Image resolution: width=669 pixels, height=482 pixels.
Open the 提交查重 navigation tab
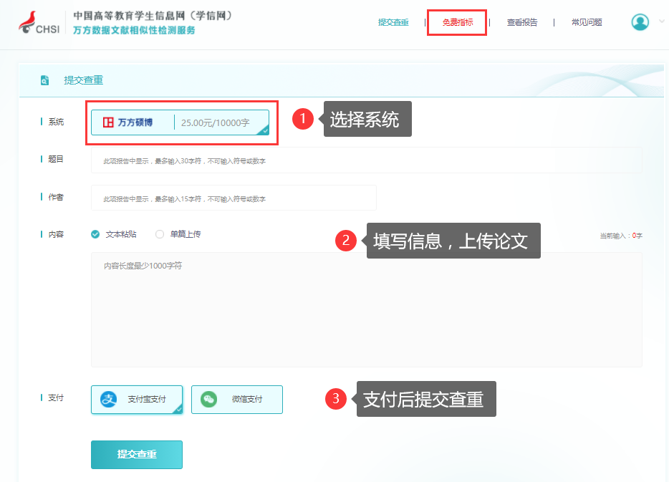(393, 22)
